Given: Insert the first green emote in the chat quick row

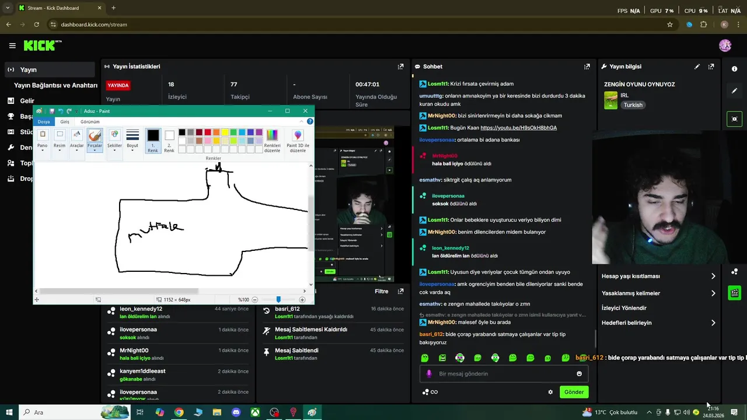Looking at the screenshot, I should [425, 358].
